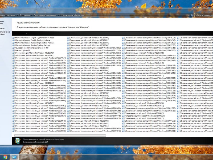Click the Windows Update icon in details pane
213x160 pixels.
(18, 141)
